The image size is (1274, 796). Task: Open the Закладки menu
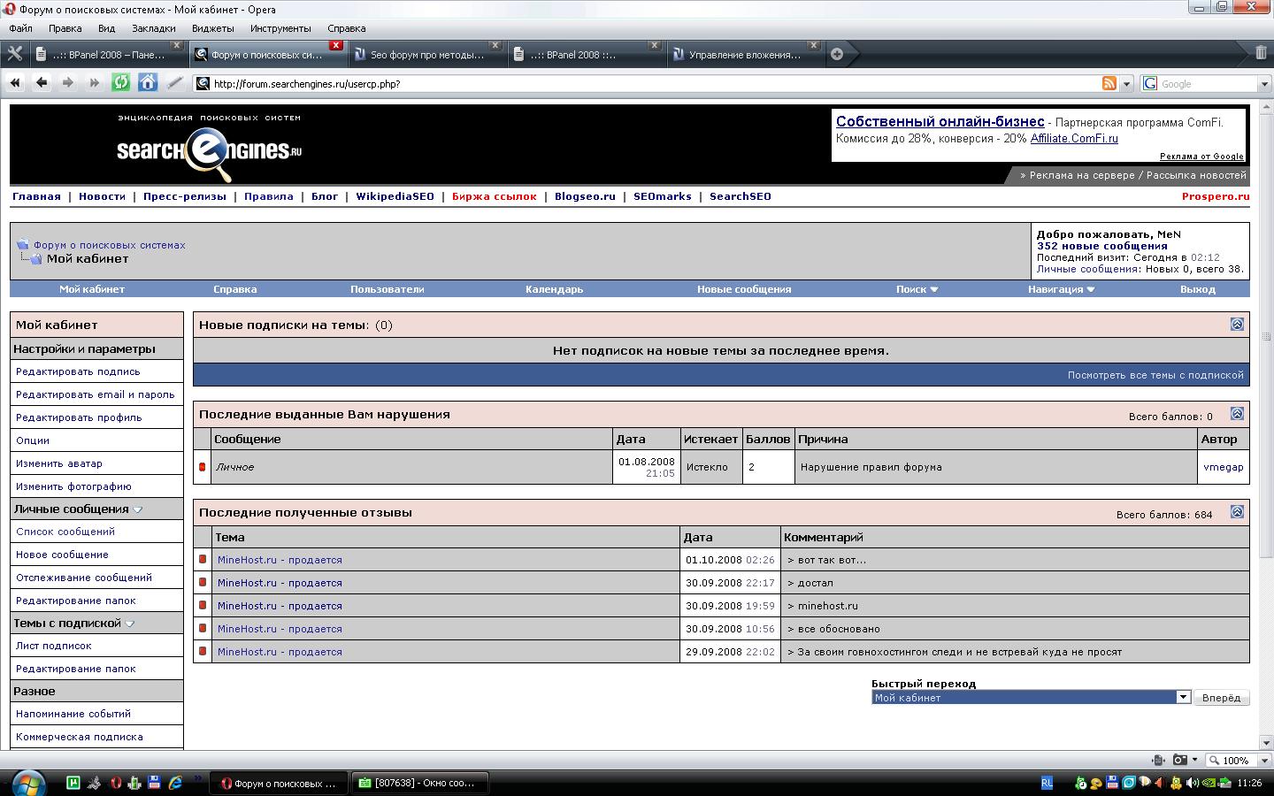(x=154, y=28)
